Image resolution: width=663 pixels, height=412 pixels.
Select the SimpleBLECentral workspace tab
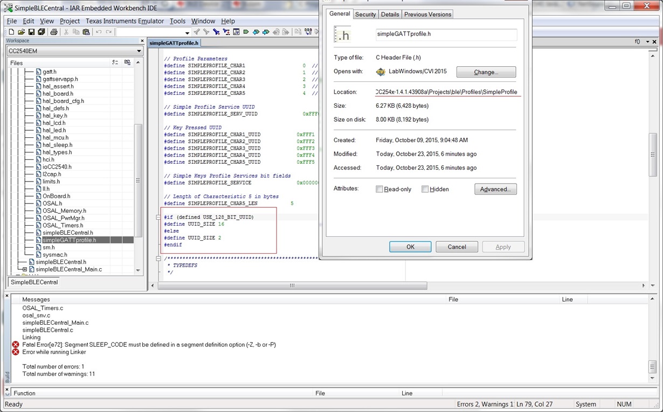point(34,282)
